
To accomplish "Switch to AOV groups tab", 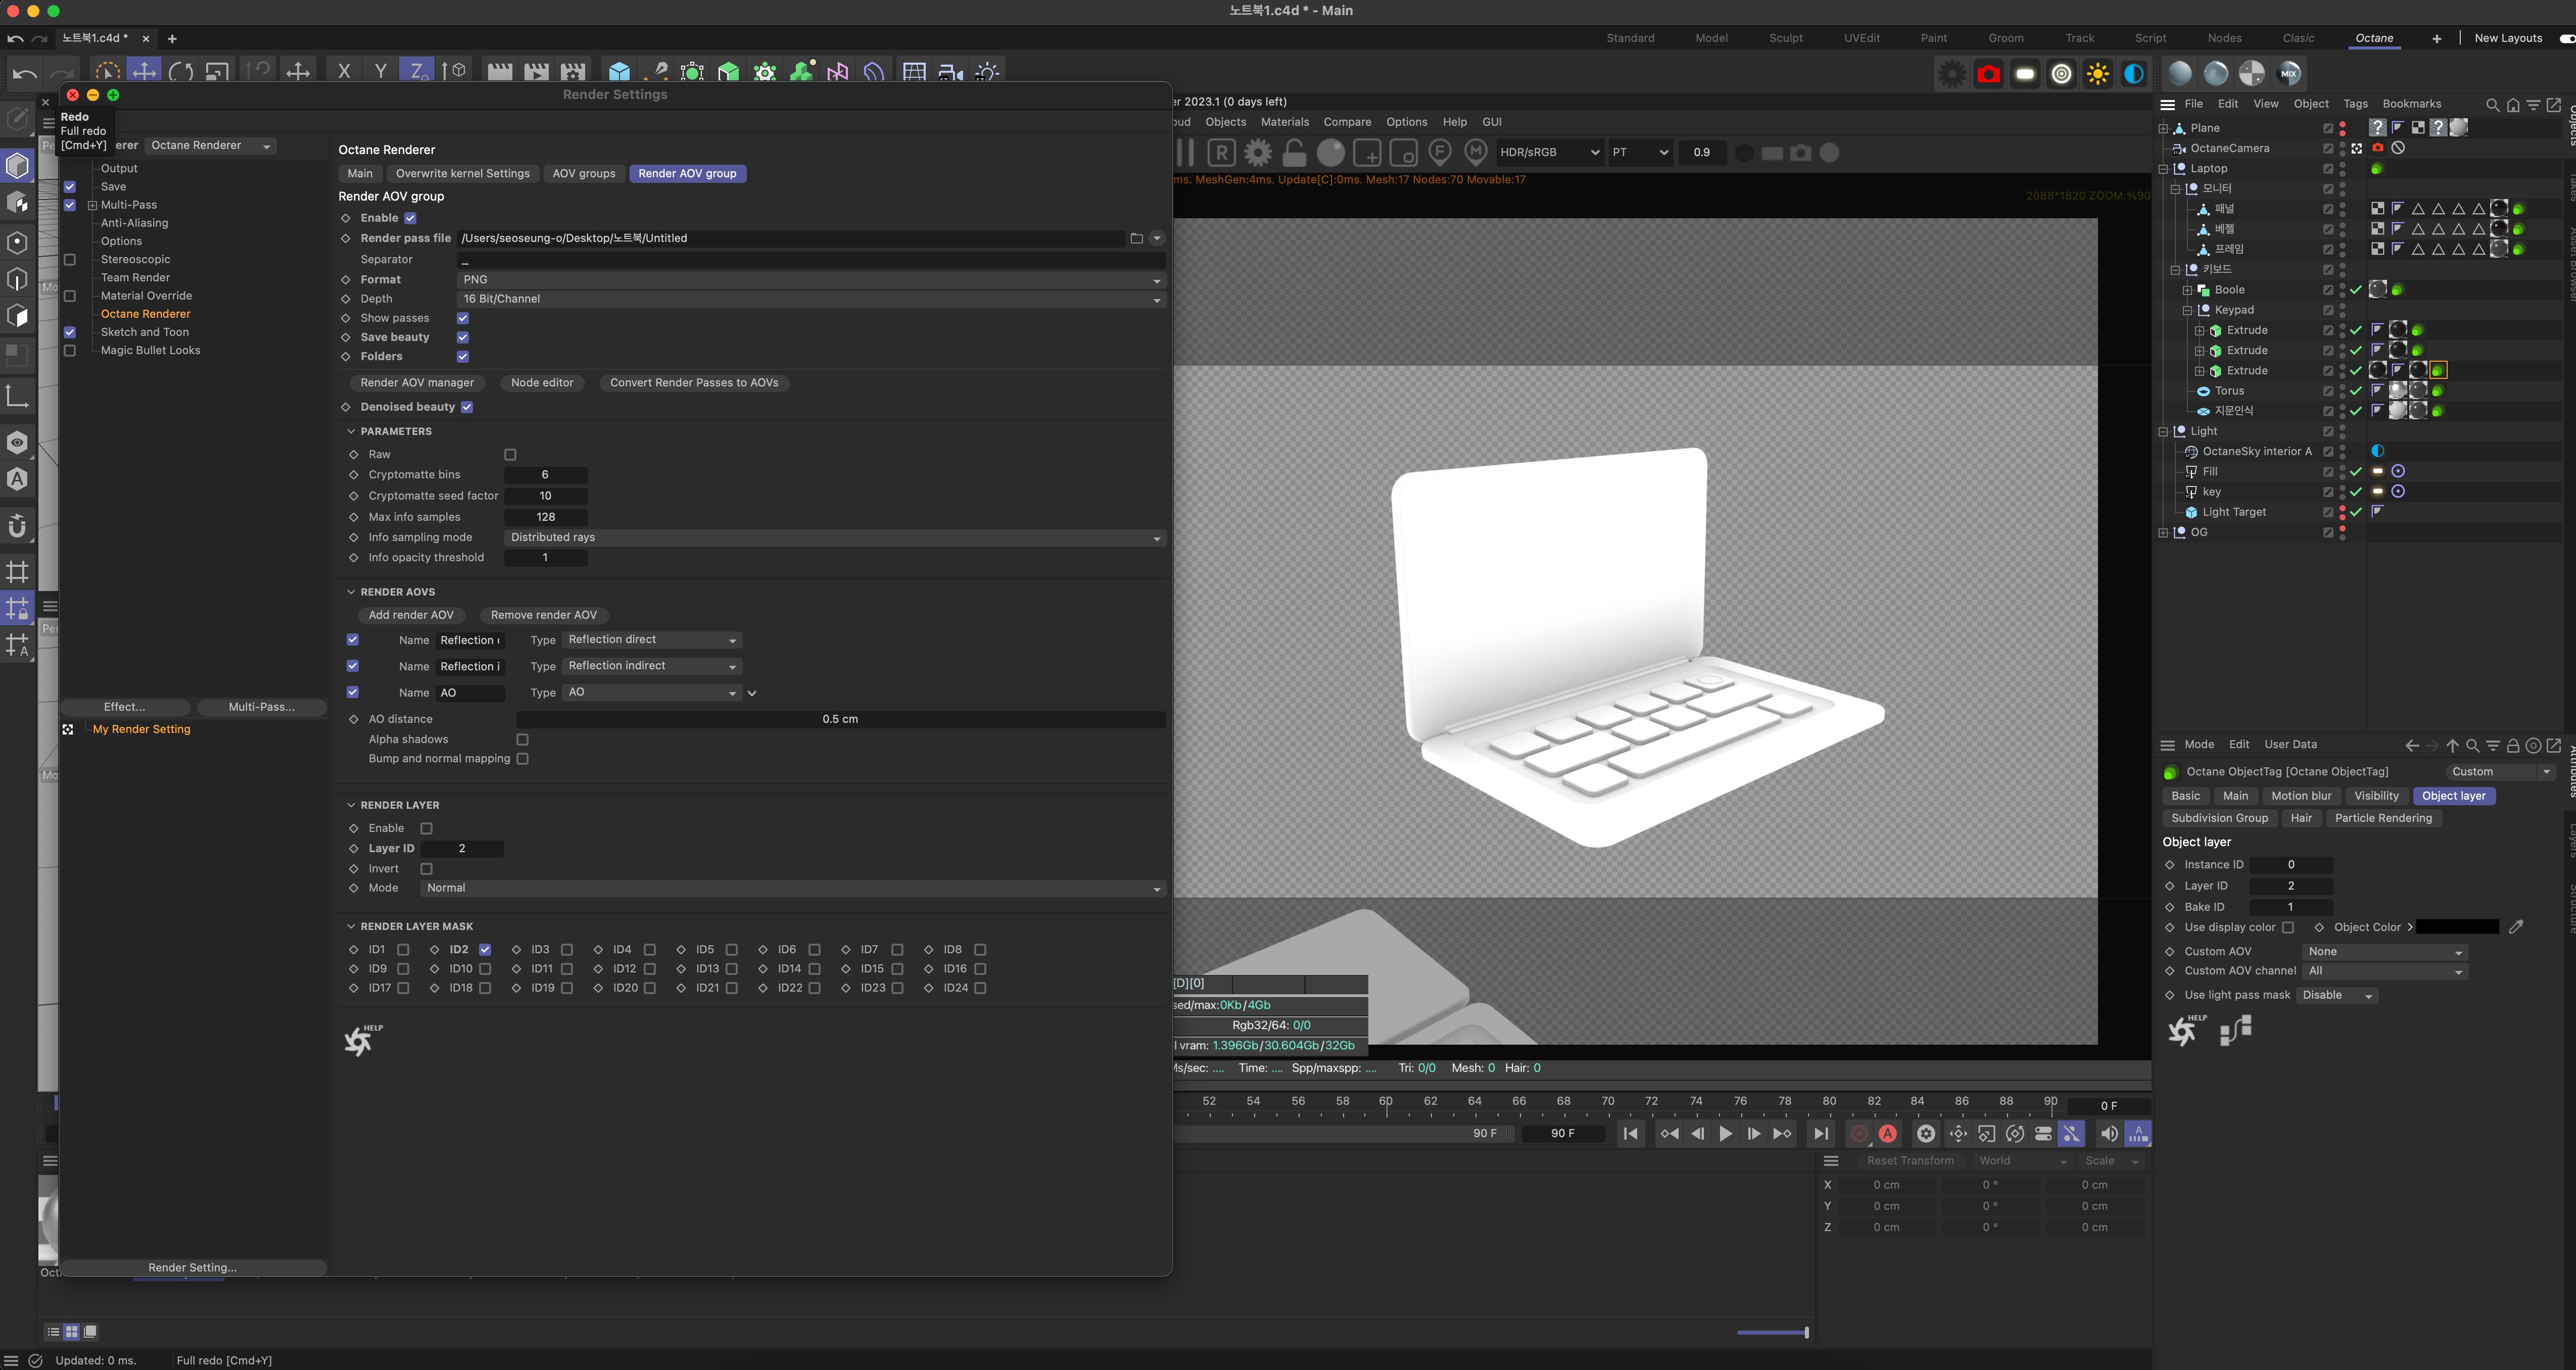I will click(x=584, y=174).
